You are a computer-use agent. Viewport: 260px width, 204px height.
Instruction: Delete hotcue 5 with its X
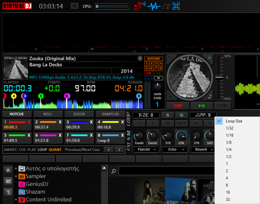tap(29, 135)
